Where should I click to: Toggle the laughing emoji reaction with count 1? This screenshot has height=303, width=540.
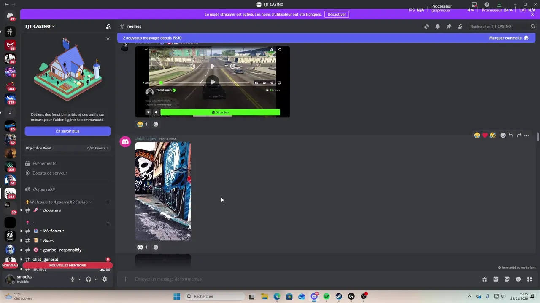[x=142, y=124]
